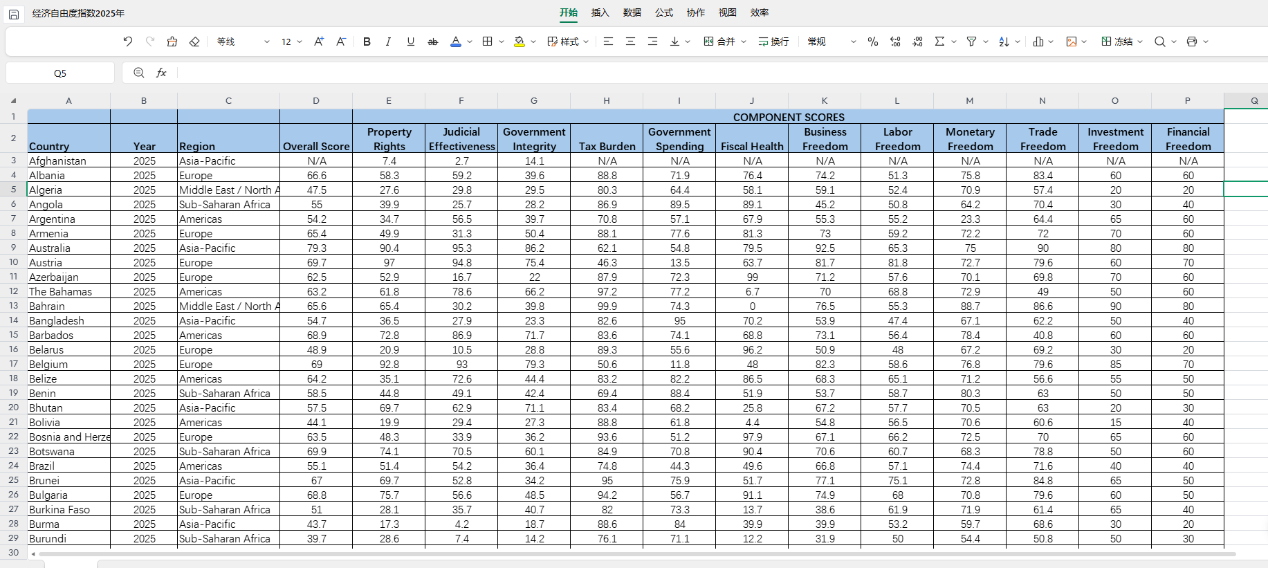Increase the font size
This screenshot has height=568, width=1268.
pos(319,42)
